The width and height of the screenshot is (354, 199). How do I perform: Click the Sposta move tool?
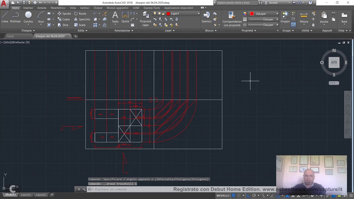point(64,14)
